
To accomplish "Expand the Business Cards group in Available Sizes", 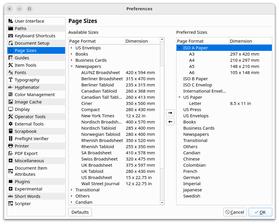I will tap(72, 60).
